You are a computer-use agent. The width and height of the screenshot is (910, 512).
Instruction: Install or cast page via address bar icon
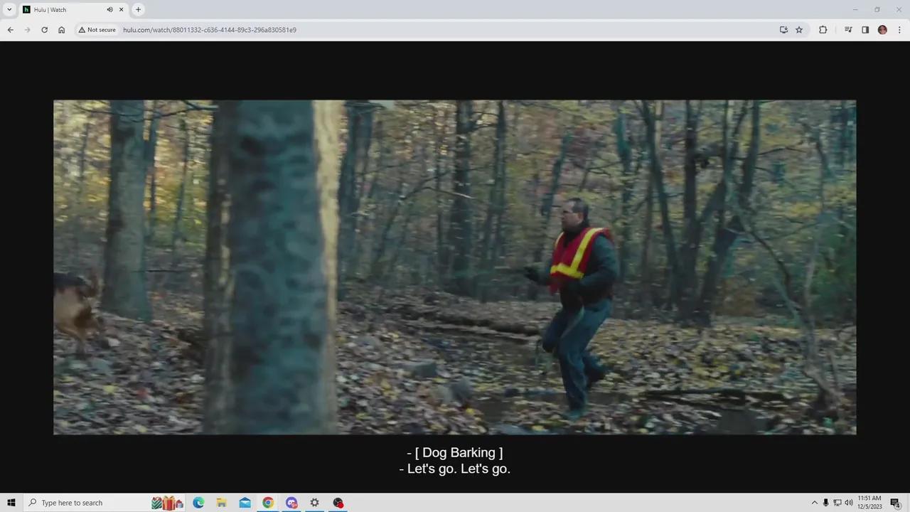click(783, 30)
